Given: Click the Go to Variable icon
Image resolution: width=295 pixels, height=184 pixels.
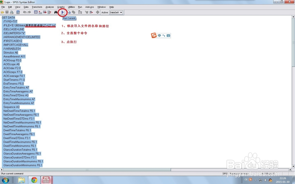Looking at the screenshot, I should (x=45, y=12).
